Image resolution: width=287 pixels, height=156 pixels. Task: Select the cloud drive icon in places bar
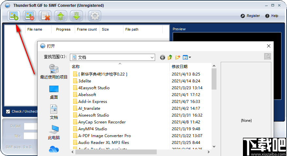(54, 149)
